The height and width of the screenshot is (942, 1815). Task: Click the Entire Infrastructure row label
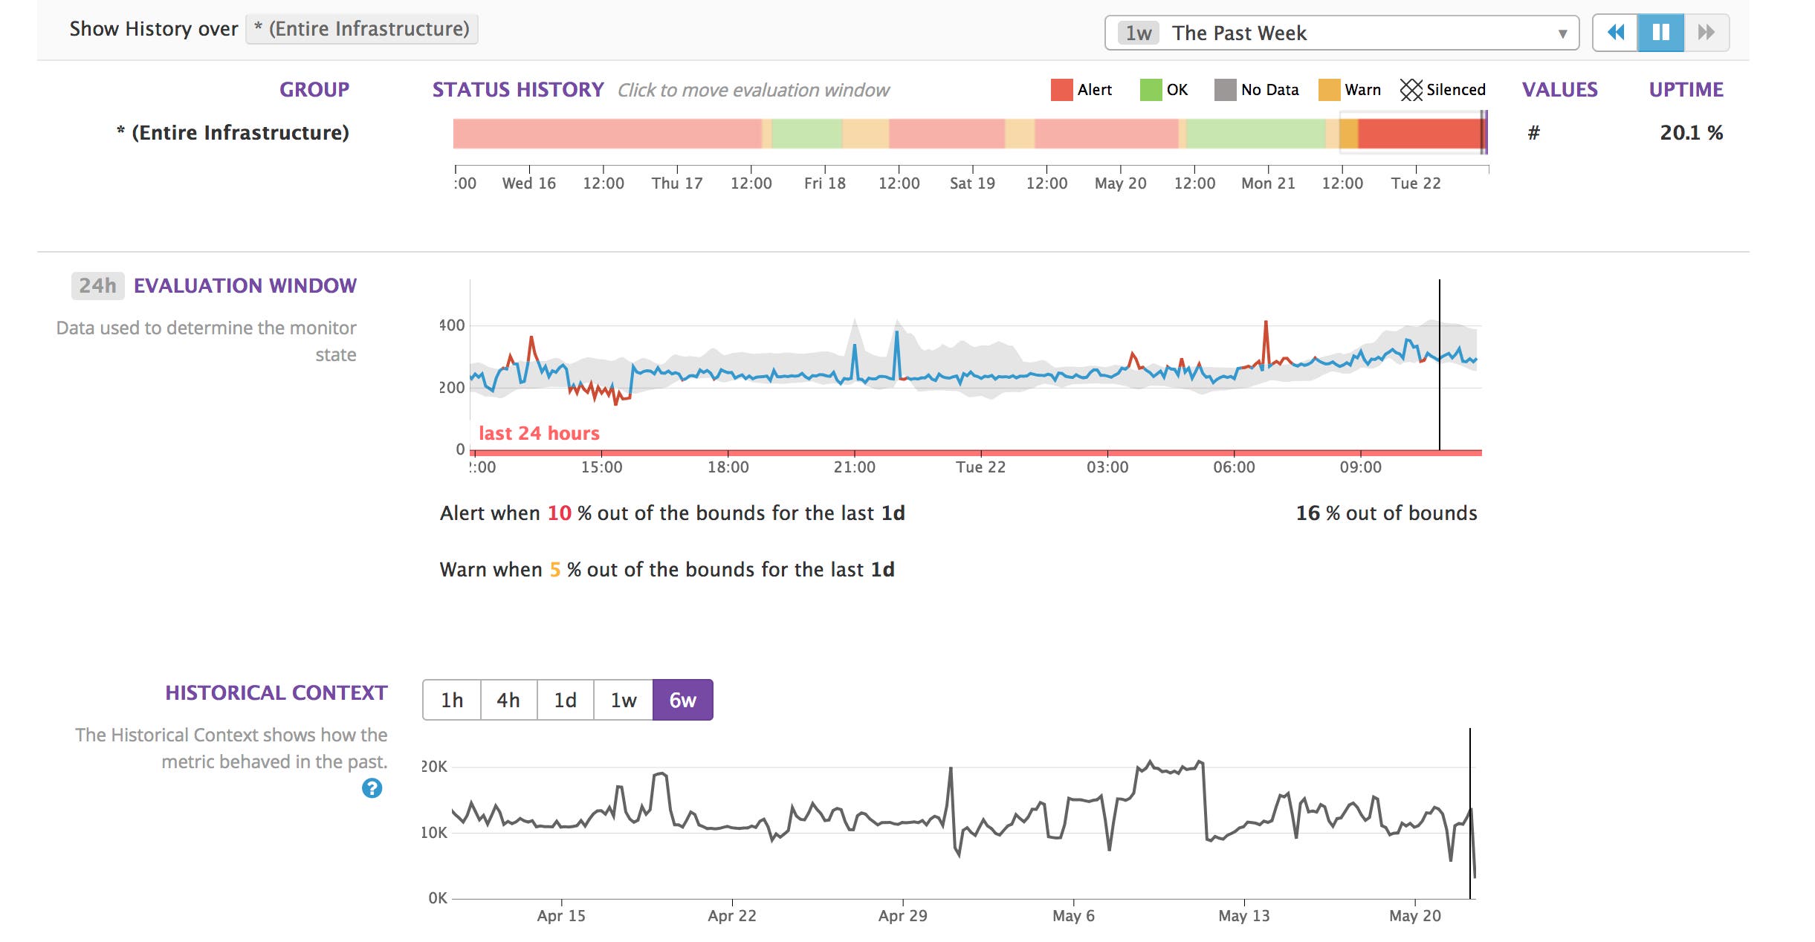click(x=234, y=132)
